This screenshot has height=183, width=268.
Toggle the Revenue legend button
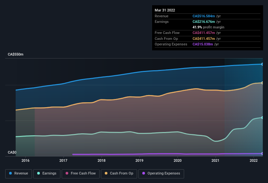(19, 174)
